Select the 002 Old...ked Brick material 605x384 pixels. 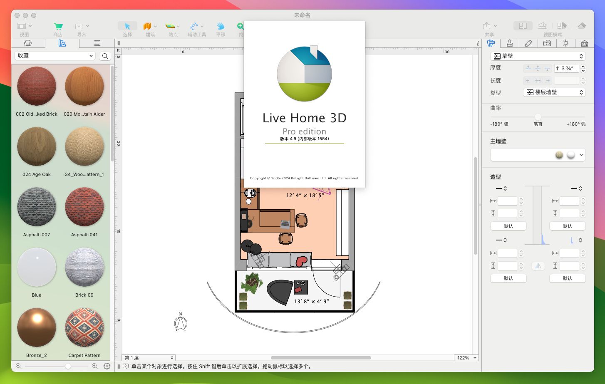pyautogui.click(x=37, y=86)
